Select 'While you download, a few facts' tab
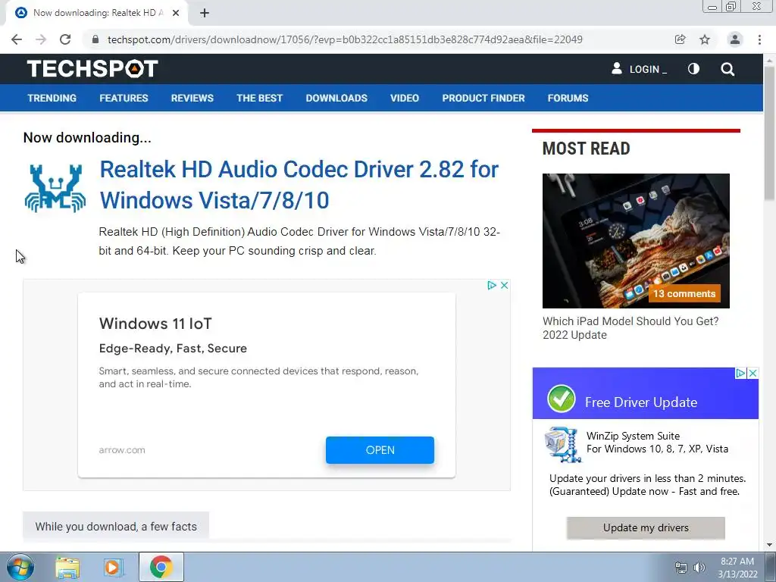The image size is (776, 582). tap(116, 526)
